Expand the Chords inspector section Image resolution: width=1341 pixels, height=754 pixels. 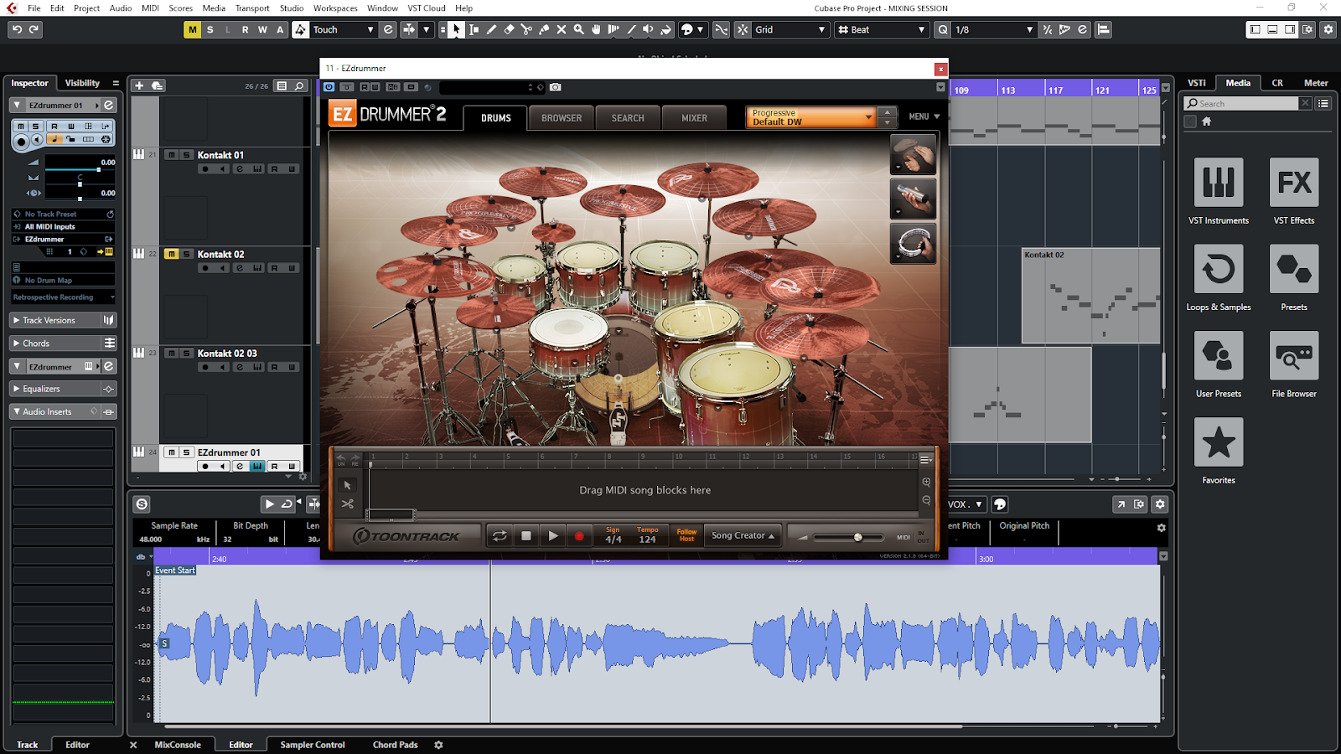(x=63, y=343)
